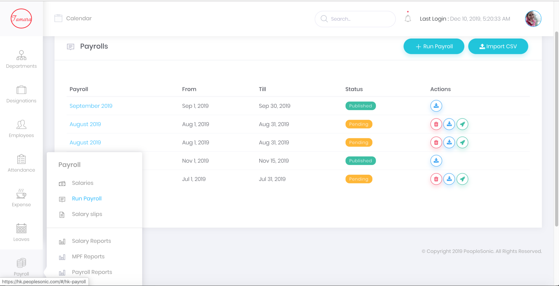Click the Calendar icon at the top

coord(58,18)
